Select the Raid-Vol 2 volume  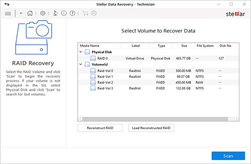pyautogui.click(x=158, y=82)
